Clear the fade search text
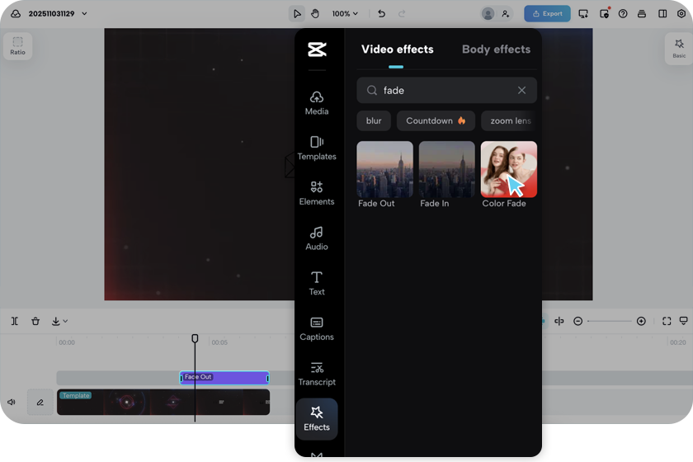Image resolution: width=693 pixels, height=462 pixels. (521, 90)
